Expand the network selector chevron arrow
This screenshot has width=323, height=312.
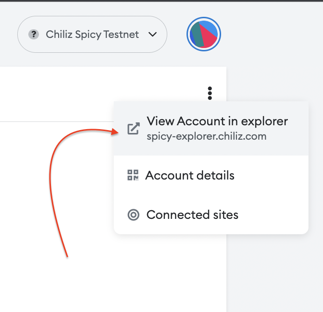[153, 35]
